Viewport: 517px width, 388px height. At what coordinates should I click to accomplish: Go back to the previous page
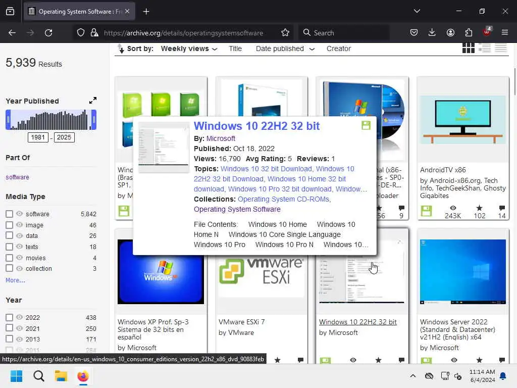tap(12, 33)
